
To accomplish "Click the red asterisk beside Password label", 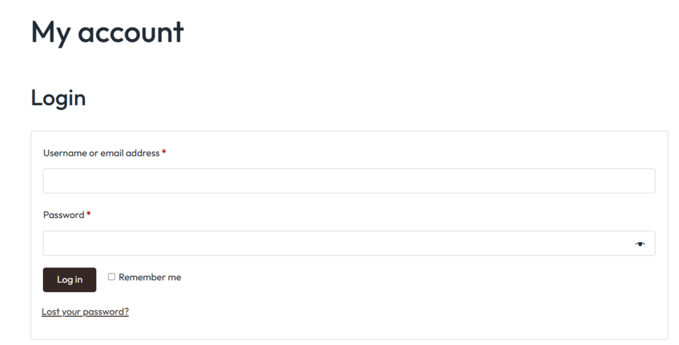I will [89, 215].
